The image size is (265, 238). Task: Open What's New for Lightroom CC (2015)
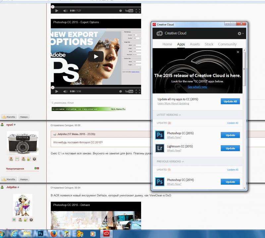tap(174, 150)
